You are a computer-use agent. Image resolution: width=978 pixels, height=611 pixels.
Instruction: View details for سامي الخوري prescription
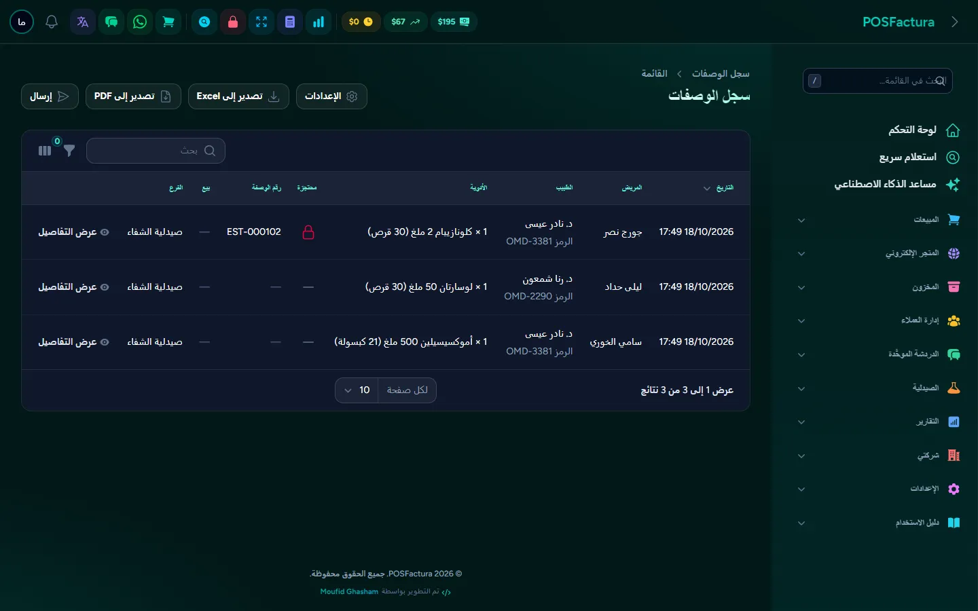(x=73, y=342)
